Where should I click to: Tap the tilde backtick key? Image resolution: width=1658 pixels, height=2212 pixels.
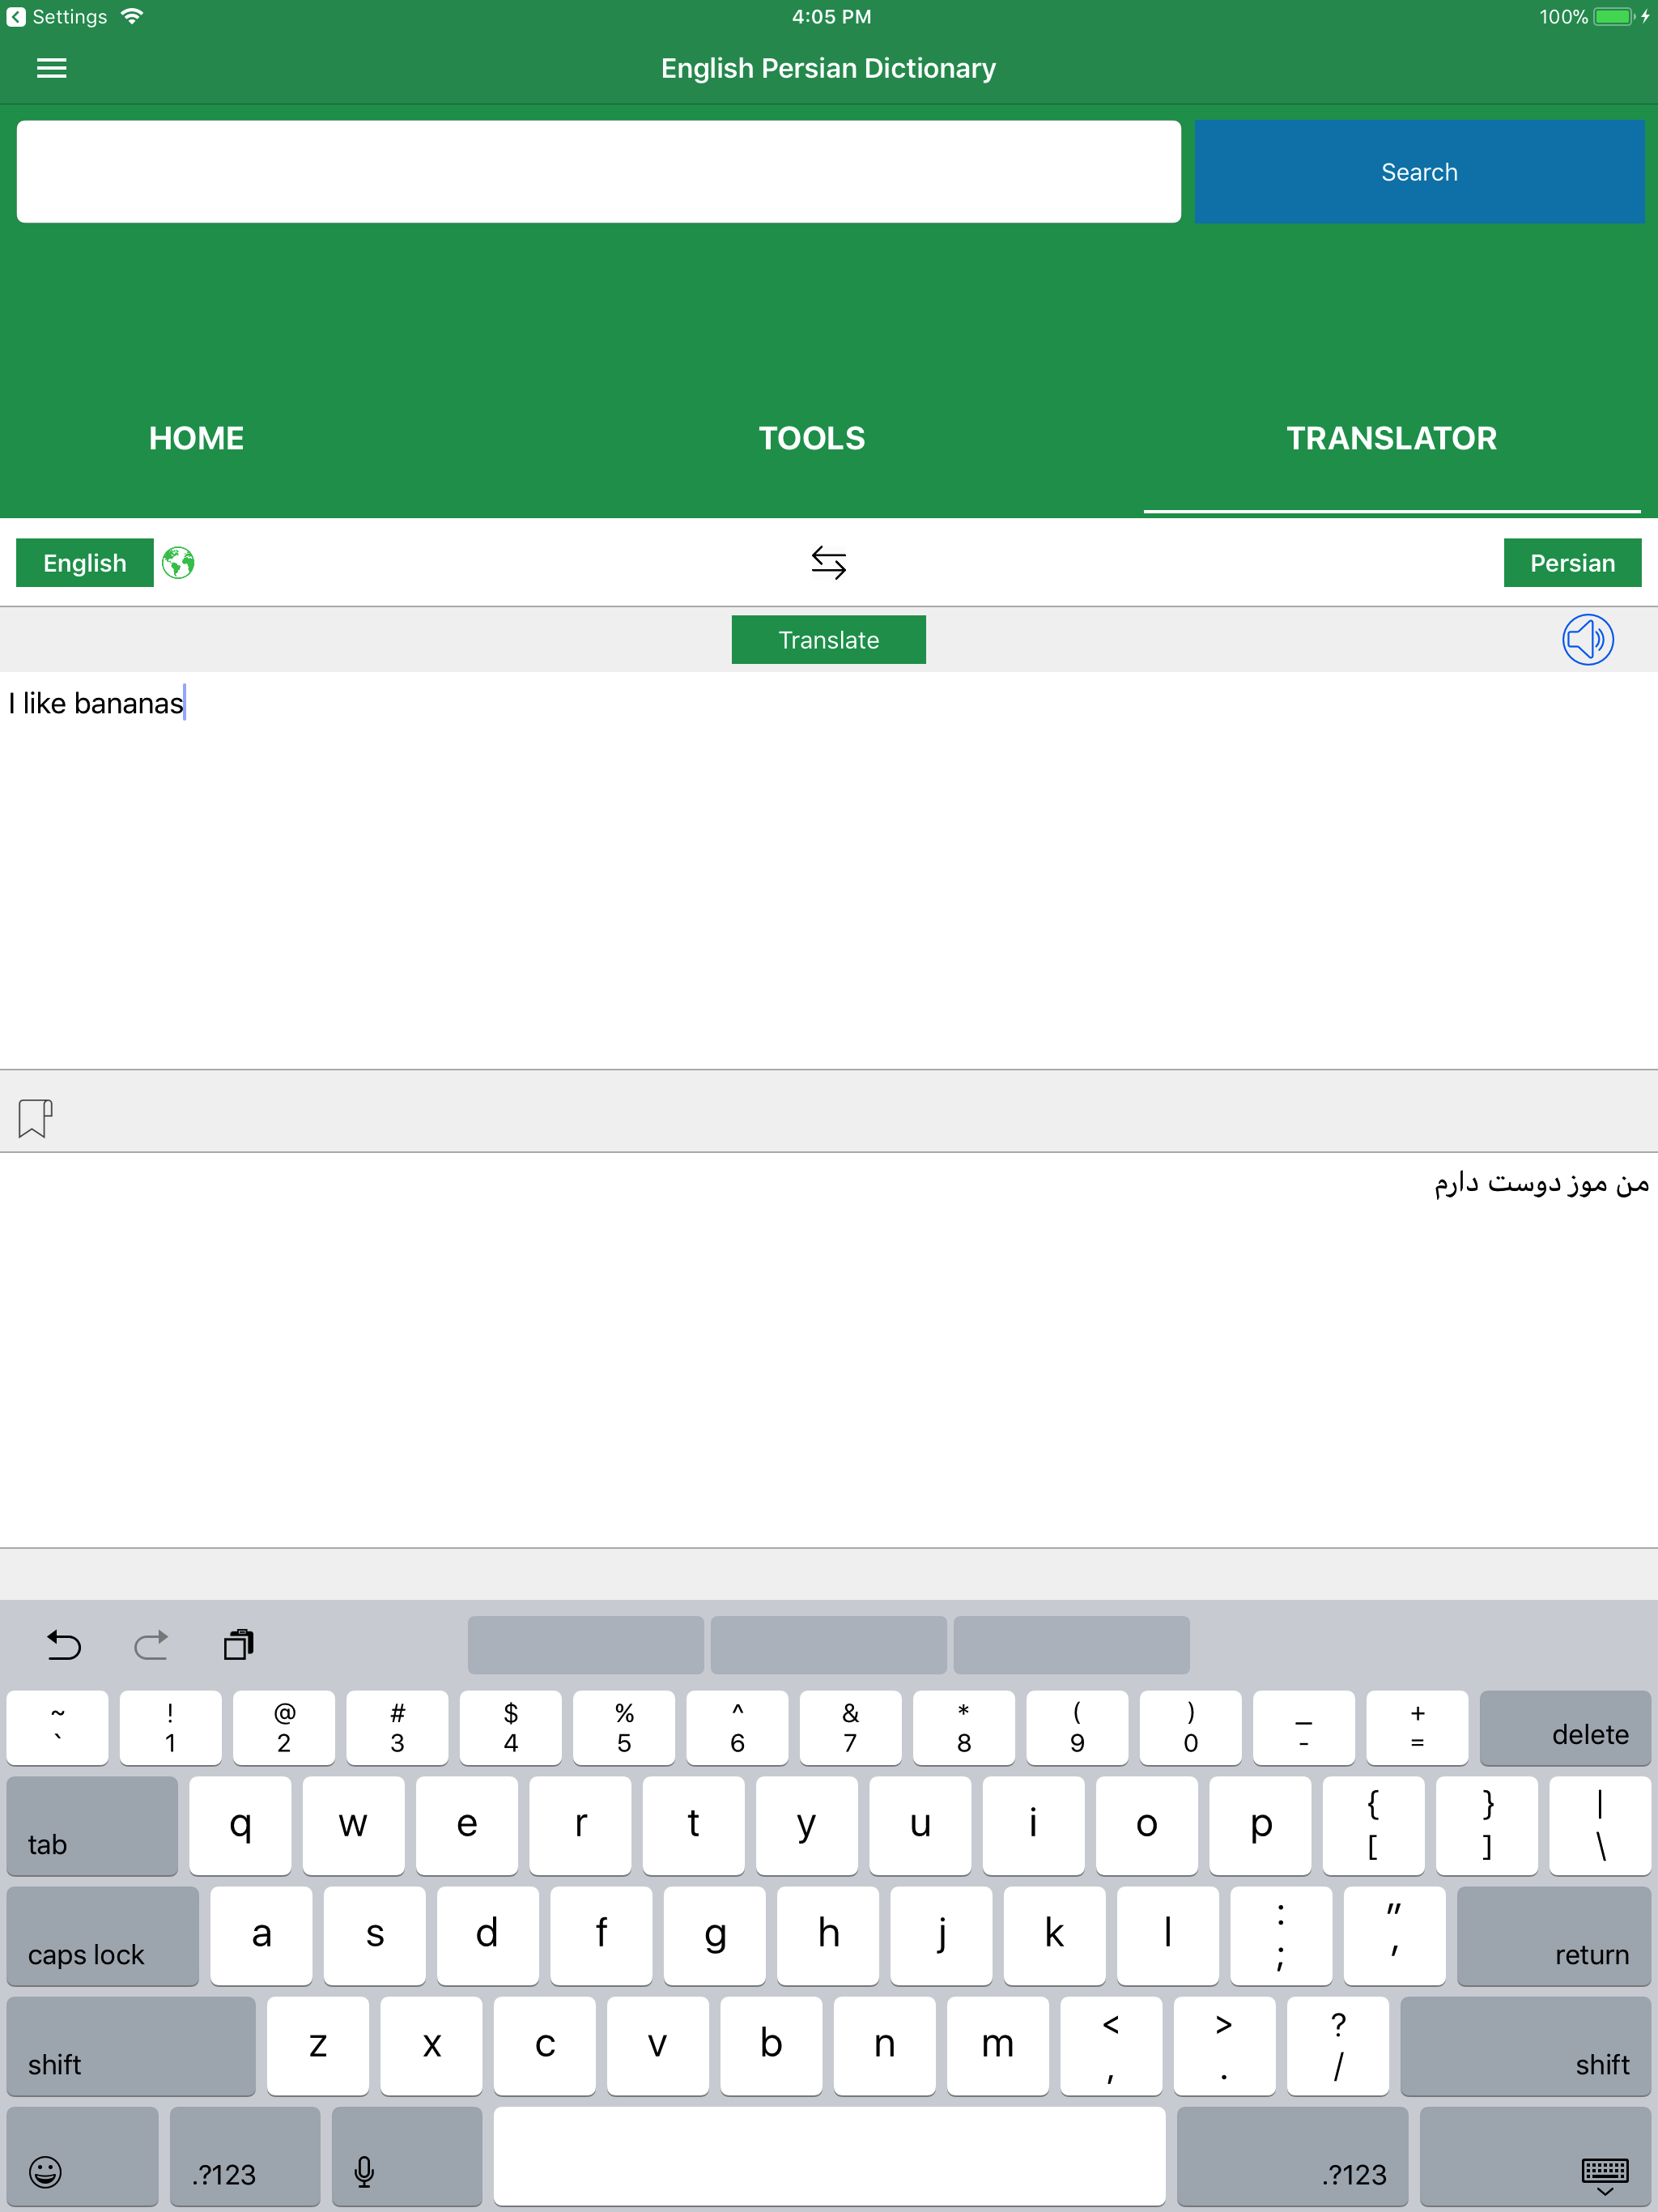pyautogui.click(x=57, y=1728)
